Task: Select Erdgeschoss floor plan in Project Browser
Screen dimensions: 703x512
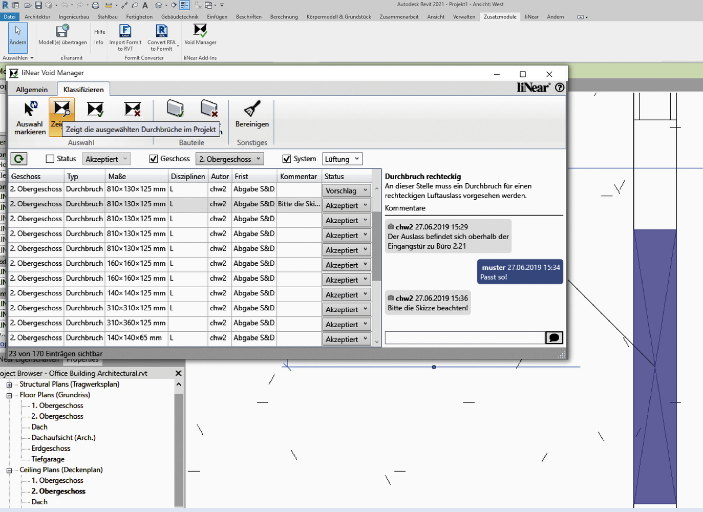Action: (51, 449)
